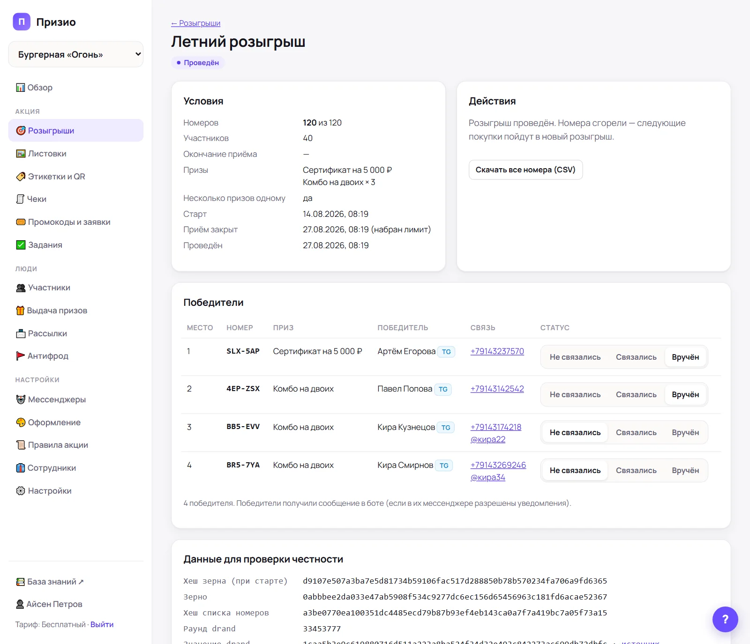This screenshot has height=644, width=750.
Task: Open the Обзор chart icon
Action: click(x=21, y=88)
